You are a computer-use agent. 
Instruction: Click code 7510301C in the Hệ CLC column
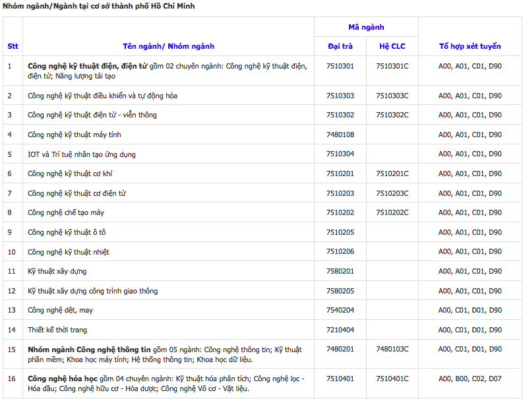tap(392, 66)
